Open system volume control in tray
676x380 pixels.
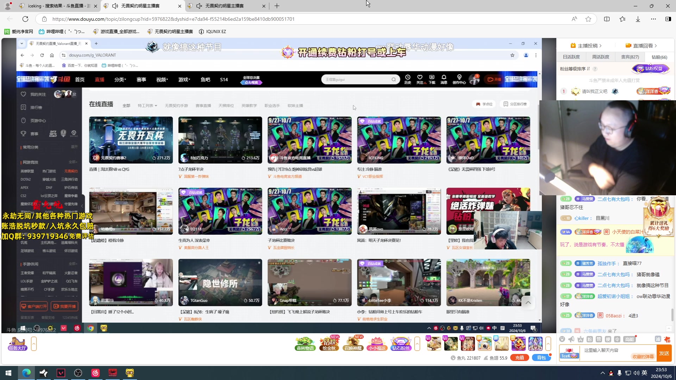636,373
